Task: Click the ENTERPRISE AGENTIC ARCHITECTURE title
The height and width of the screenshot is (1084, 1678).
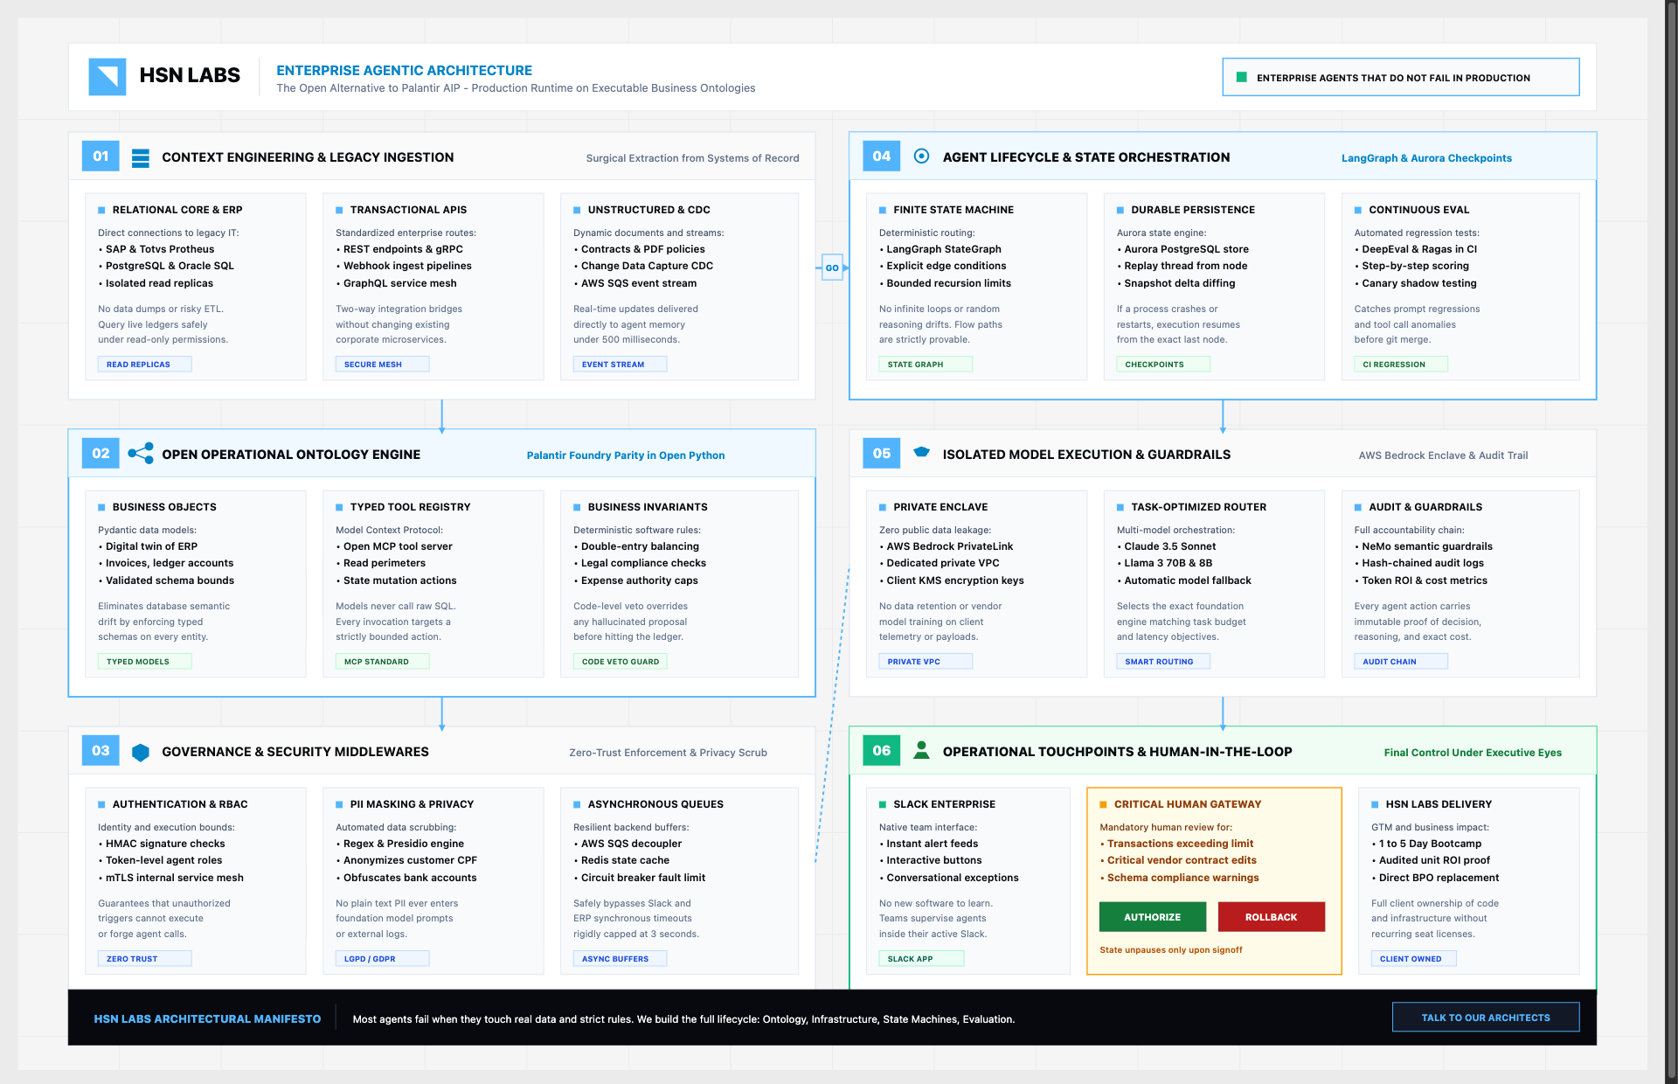Action: coord(404,70)
